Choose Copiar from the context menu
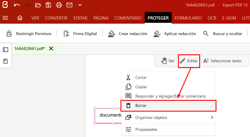Screen dimensions: 250x137 168,87
